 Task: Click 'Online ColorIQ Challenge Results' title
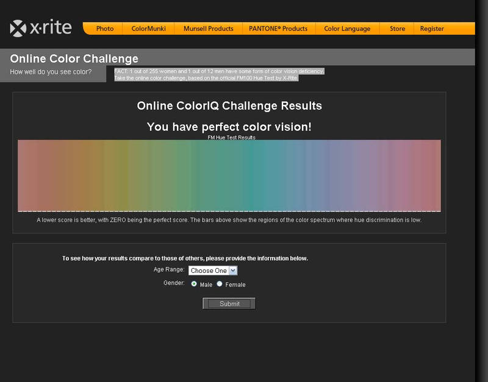[229, 105]
